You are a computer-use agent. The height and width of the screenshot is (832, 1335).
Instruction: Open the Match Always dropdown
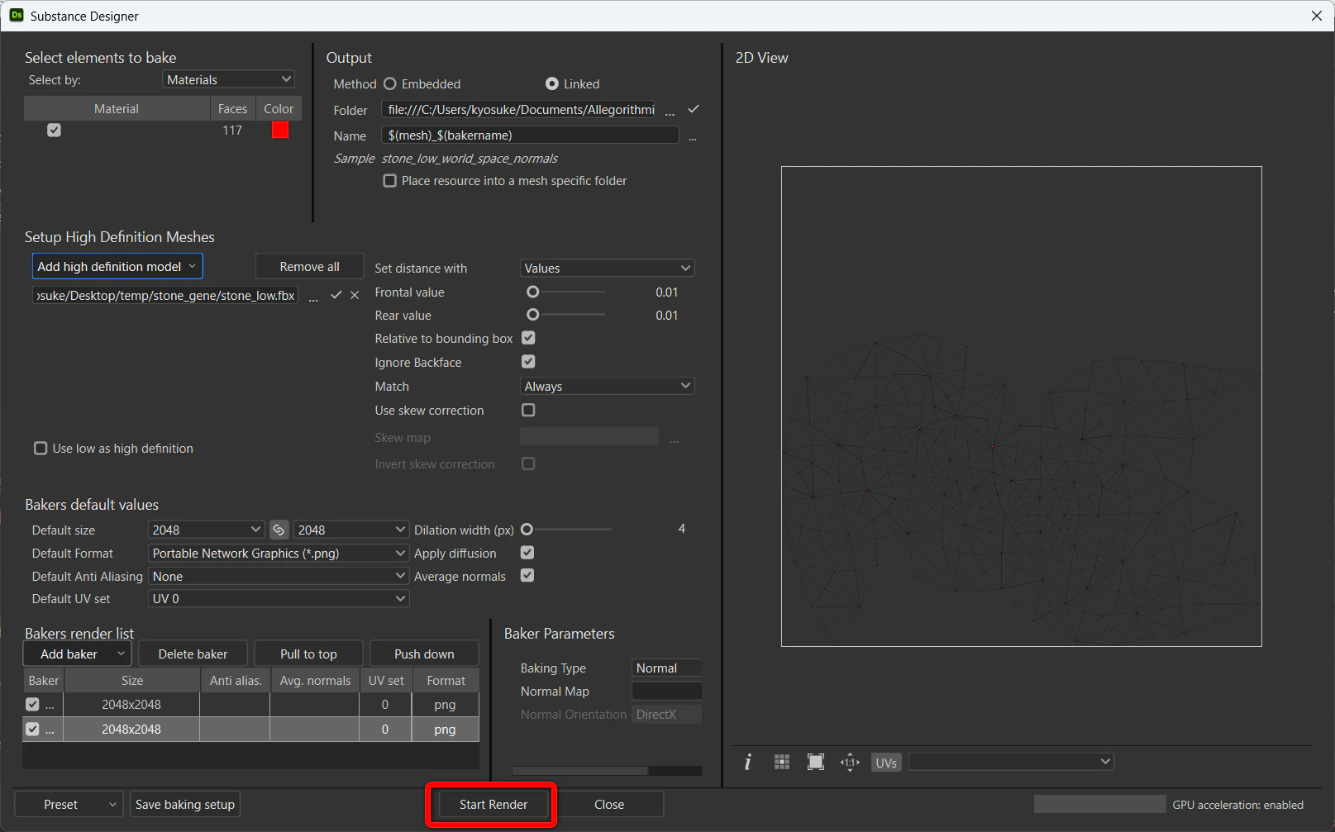click(608, 387)
